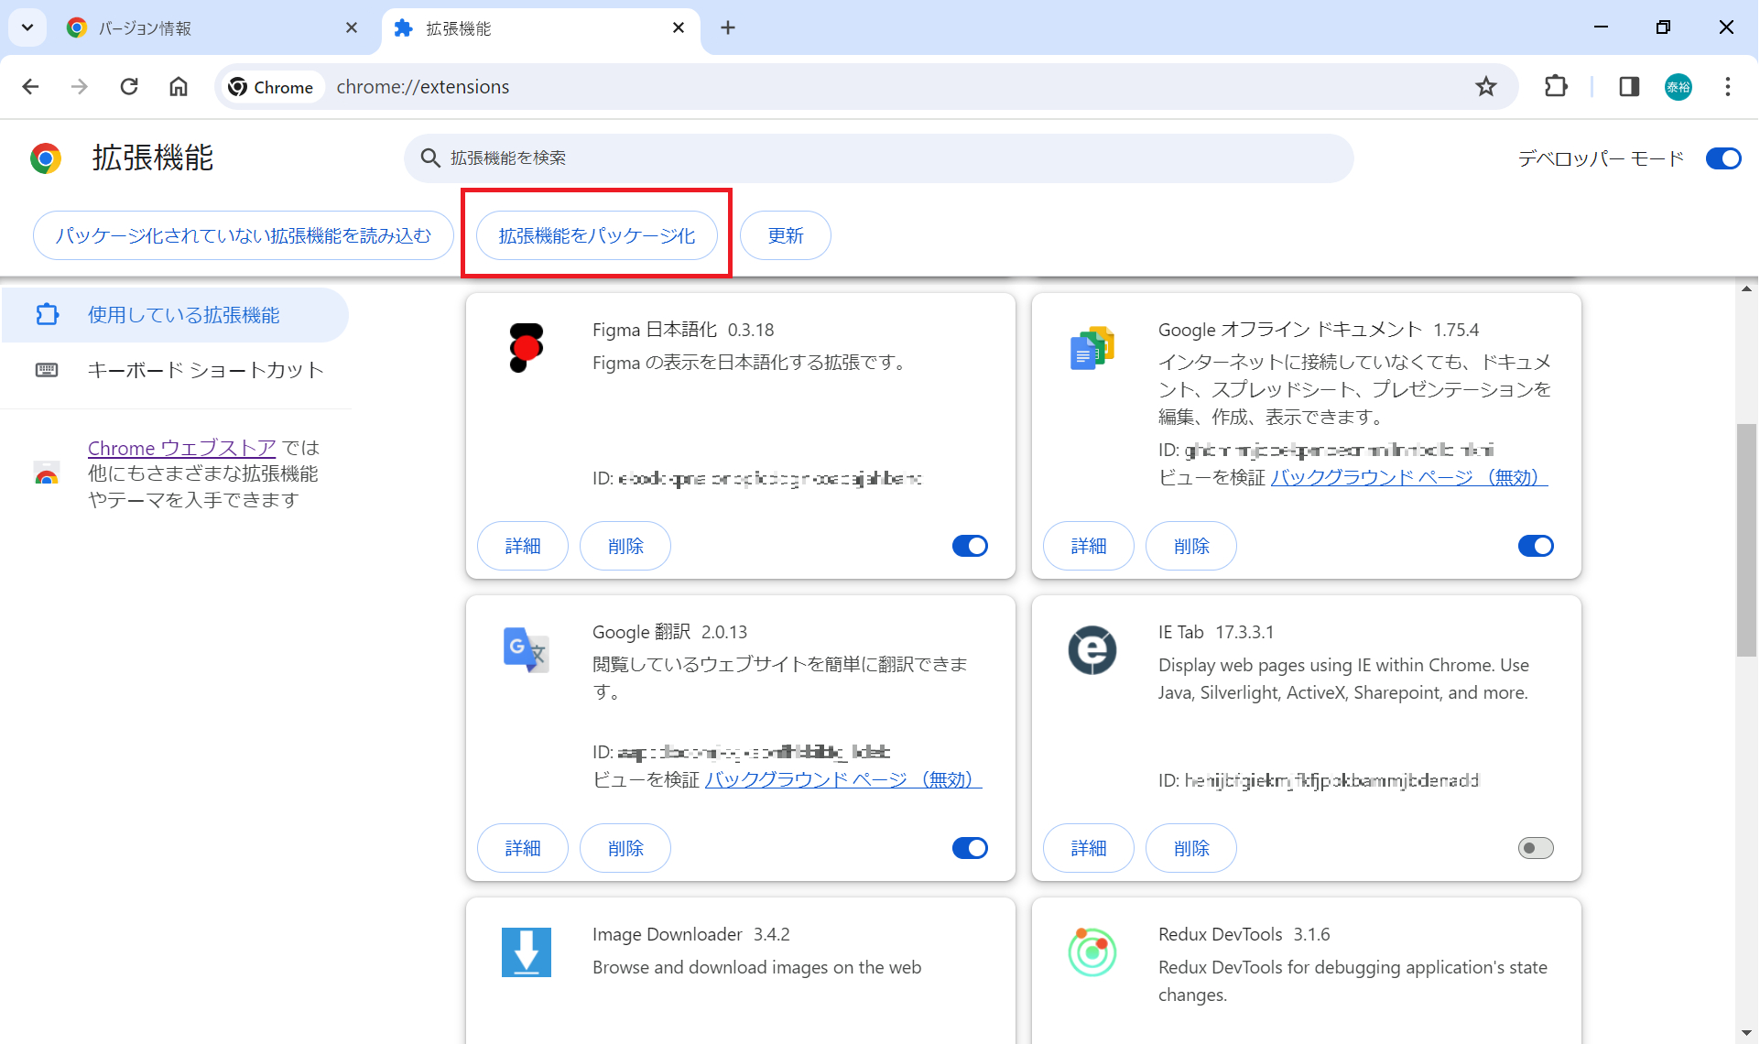Focus the 拡張機能を検索 search field
1760x1044 pixels.
879,158
